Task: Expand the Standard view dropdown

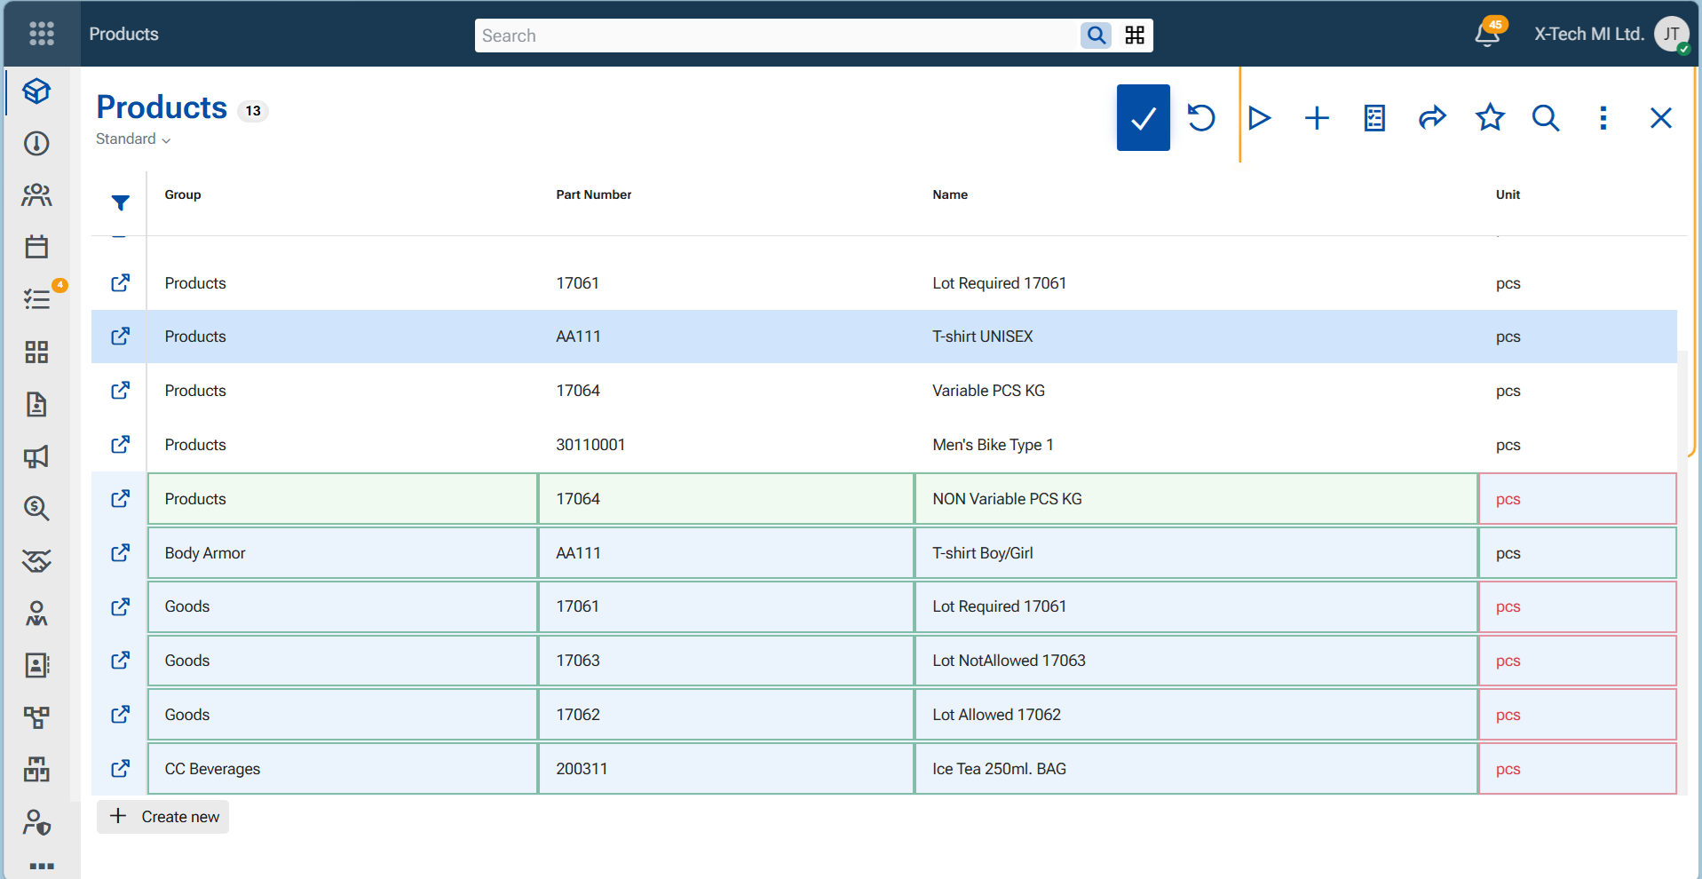Action: pos(133,139)
